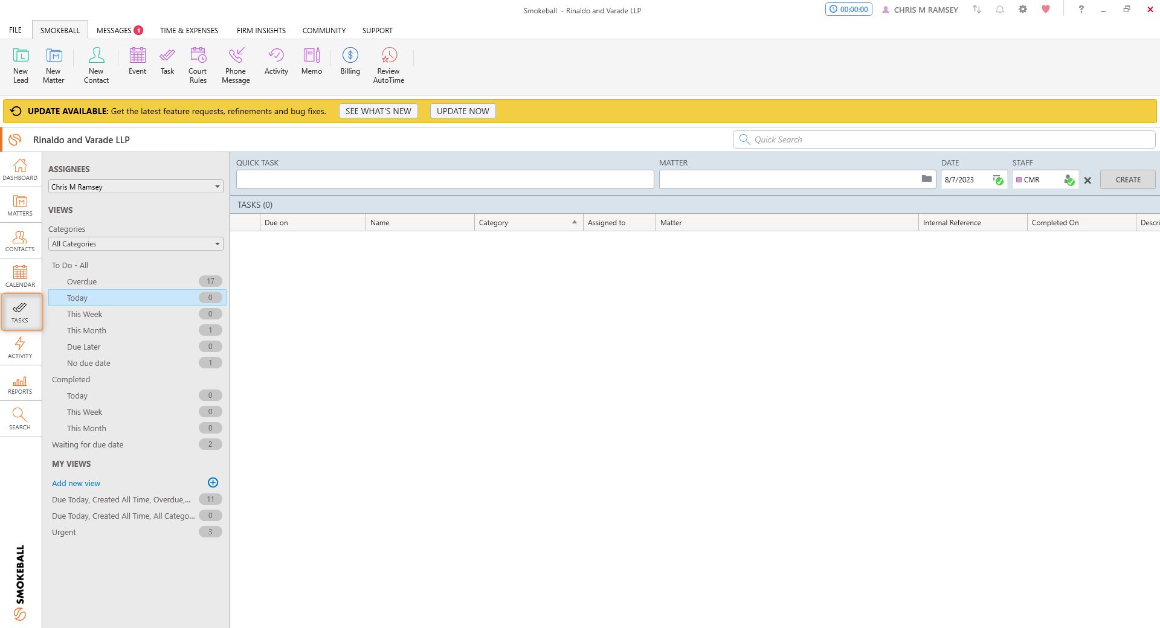Switch to SMOKEBALL tab
This screenshot has width=1160, height=628.
point(60,30)
